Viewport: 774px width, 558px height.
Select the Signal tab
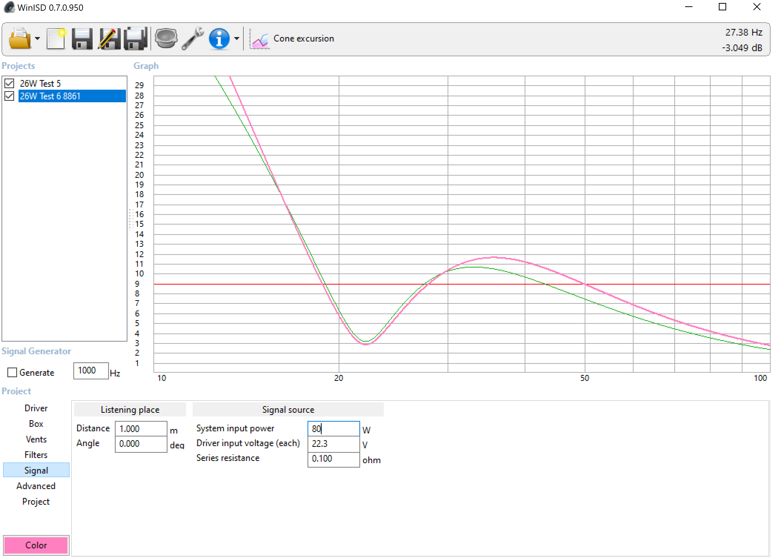coord(36,470)
